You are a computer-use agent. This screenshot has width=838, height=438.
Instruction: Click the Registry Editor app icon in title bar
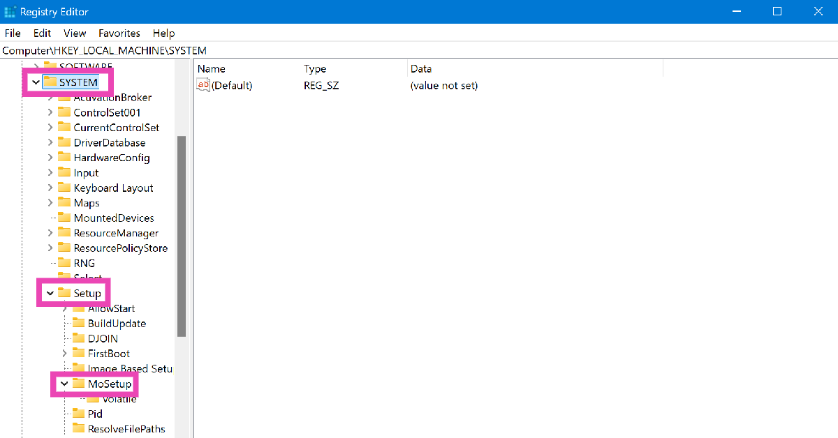pyautogui.click(x=10, y=12)
